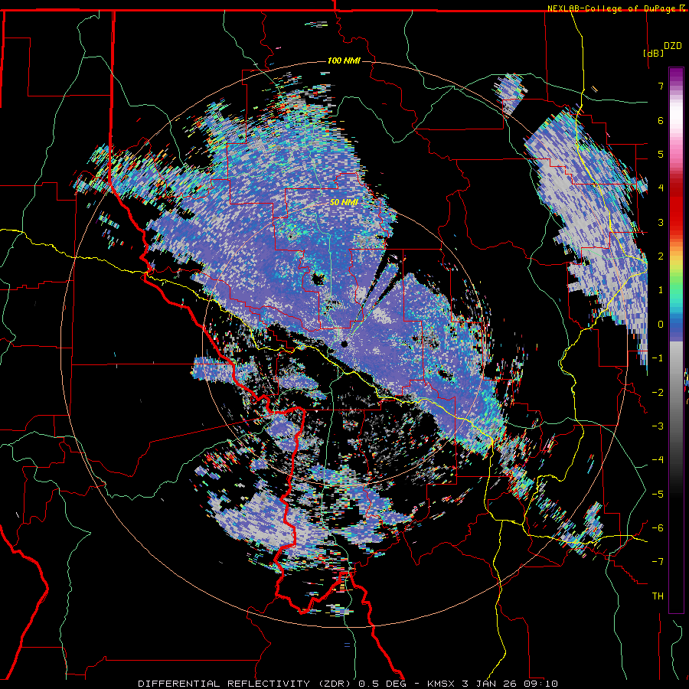Click the [dB] unit label

coord(654,53)
